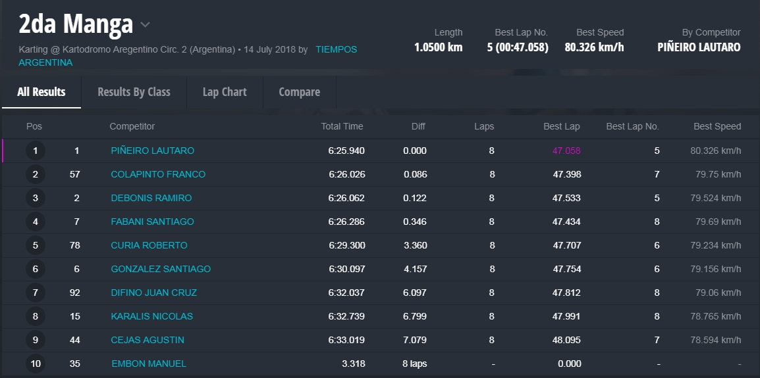Open competitor COLAPINTO FRANCO
The height and width of the screenshot is (378, 760).
click(x=158, y=174)
